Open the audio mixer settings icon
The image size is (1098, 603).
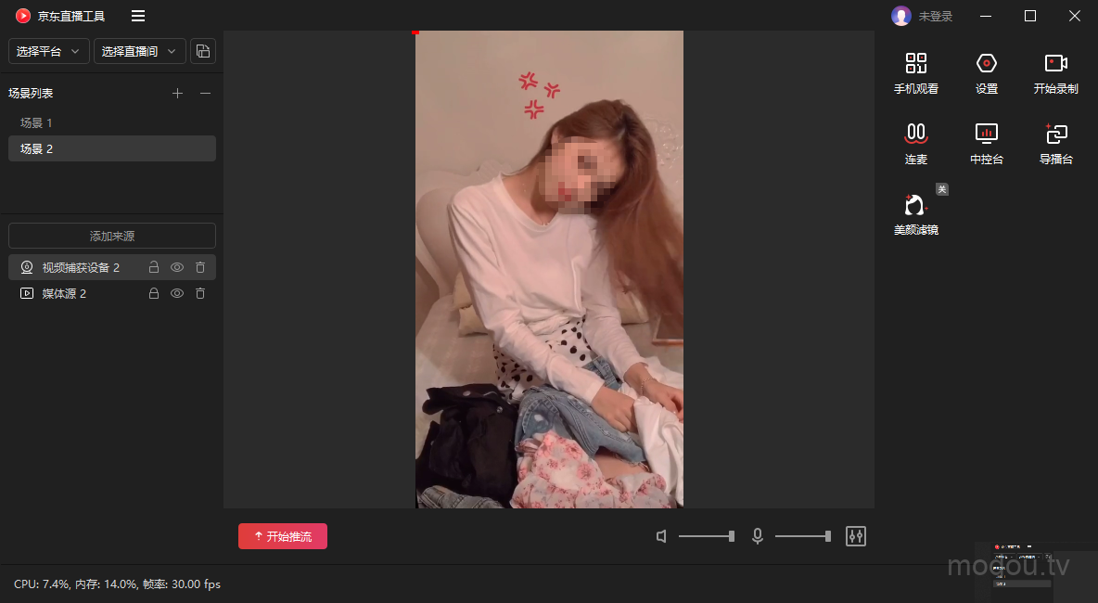click(x=855, y=536)
